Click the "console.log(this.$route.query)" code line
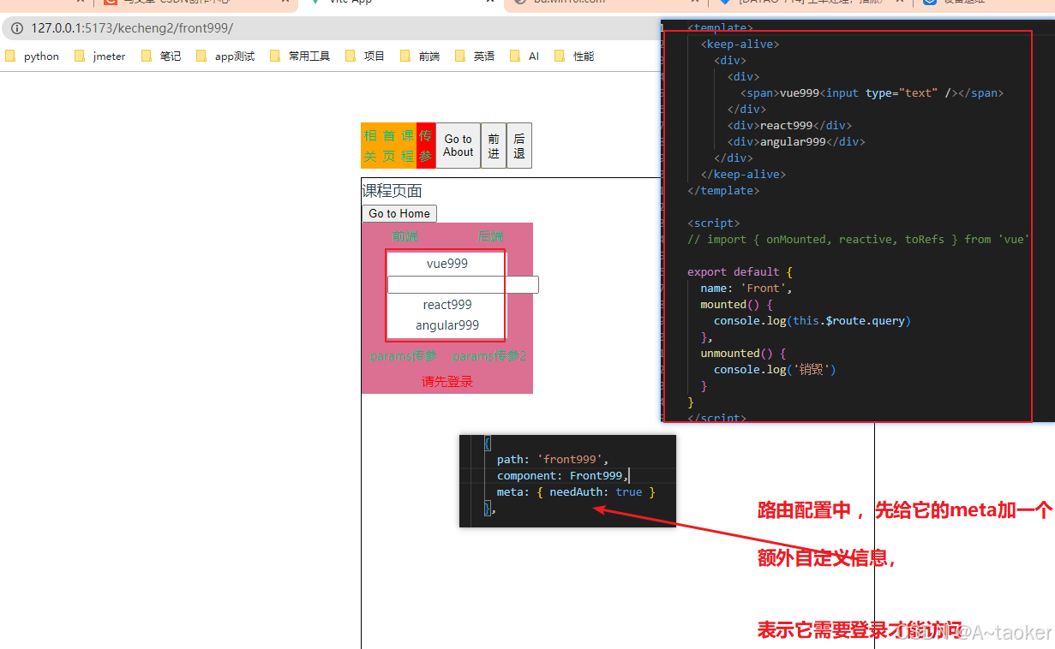 pos(812,320)
